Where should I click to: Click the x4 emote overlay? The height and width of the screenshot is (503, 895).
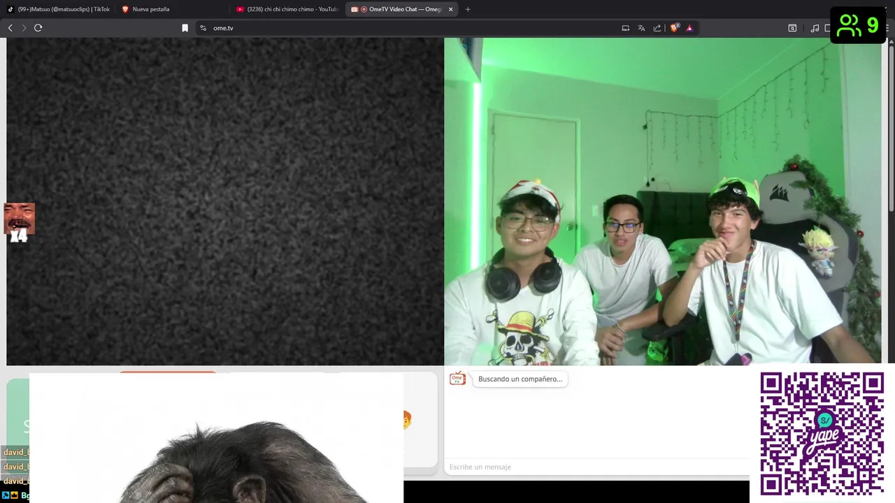pos(19,222)
